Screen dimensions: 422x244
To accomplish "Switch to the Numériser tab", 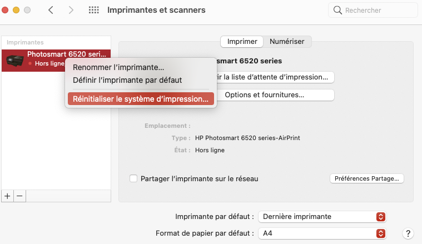I will 287,41.
